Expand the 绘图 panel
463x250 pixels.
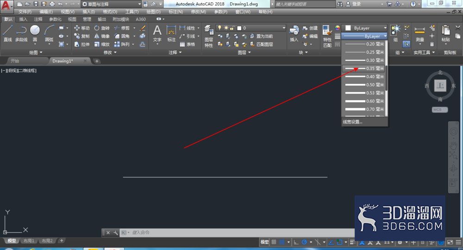[36, 52]
